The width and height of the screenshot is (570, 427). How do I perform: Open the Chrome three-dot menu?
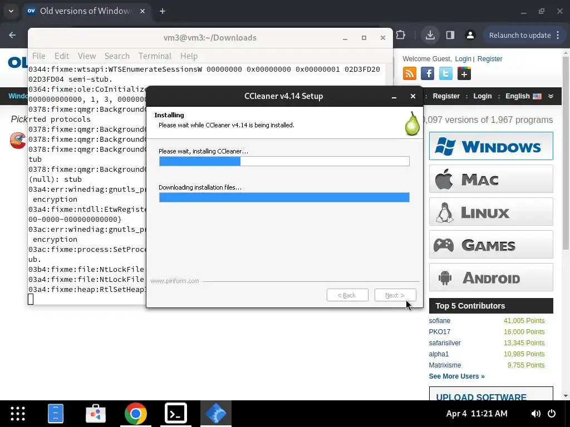tap(558, 35)
